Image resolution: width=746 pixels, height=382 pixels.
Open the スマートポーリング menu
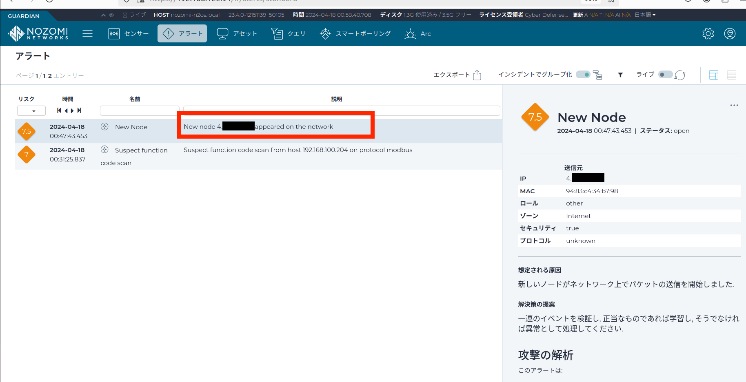click(355, 33)
